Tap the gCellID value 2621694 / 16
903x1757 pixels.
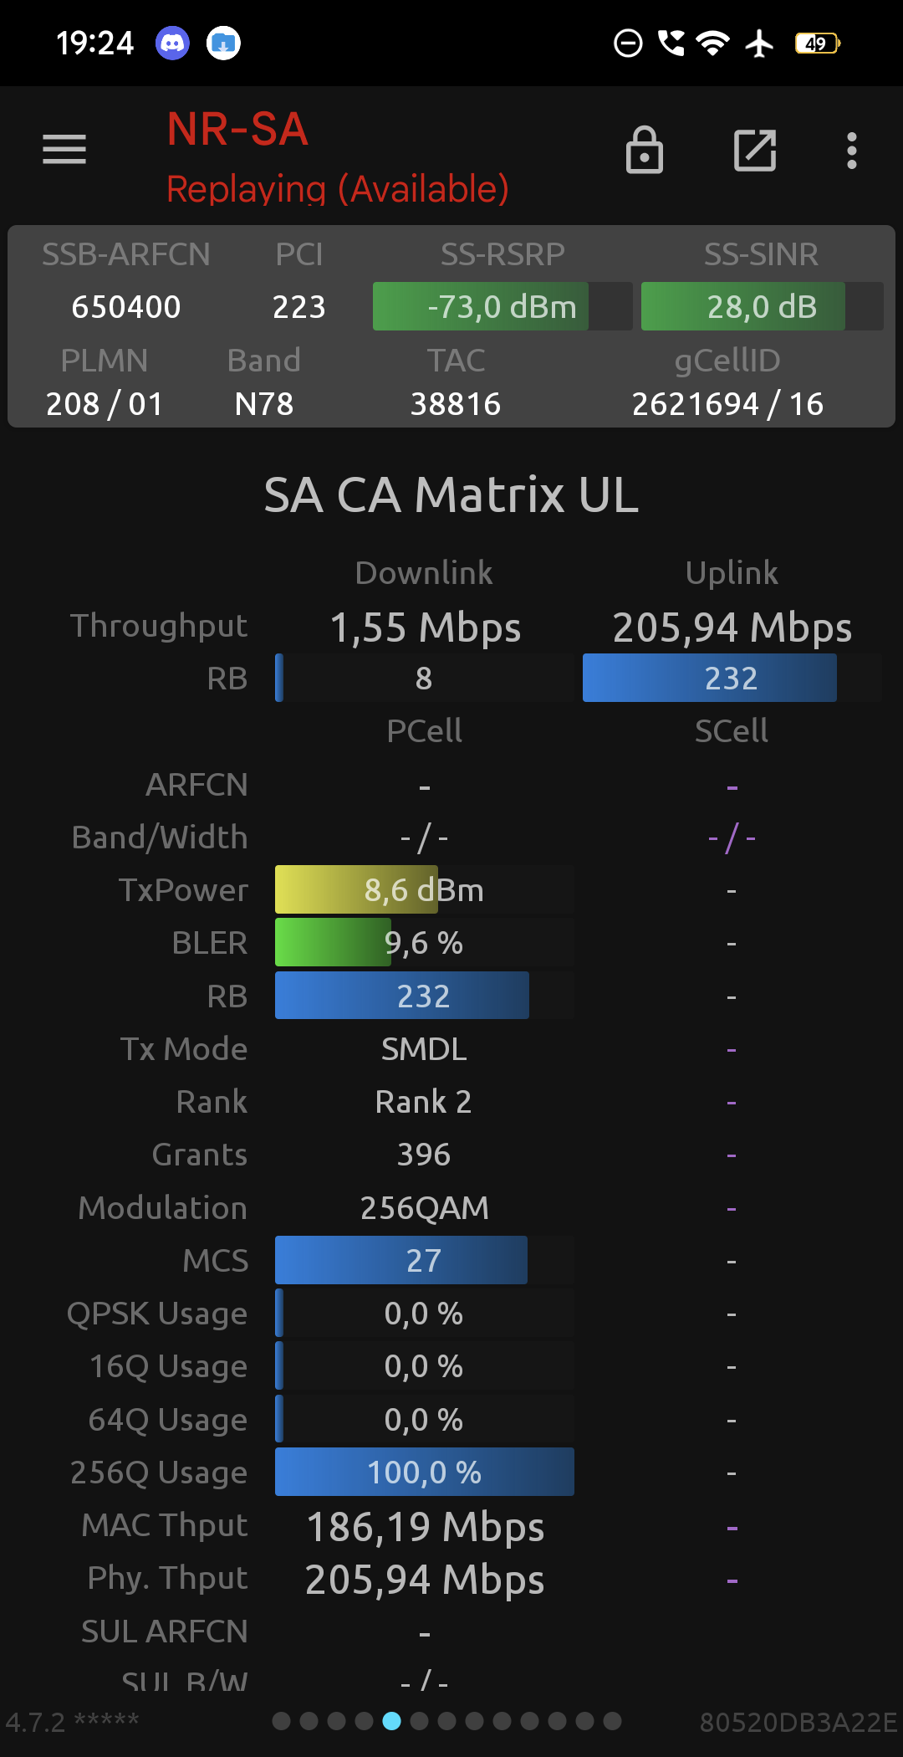coord(727,404)
